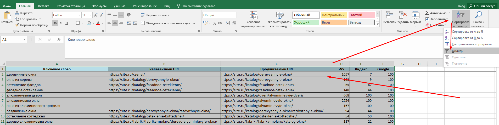
Task: Click Insert cells (Вставить) icon
Action: 389,15
